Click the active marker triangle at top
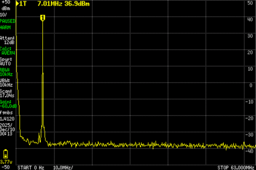Viewport: 256px width, 170px height. [x=18, y=4]
